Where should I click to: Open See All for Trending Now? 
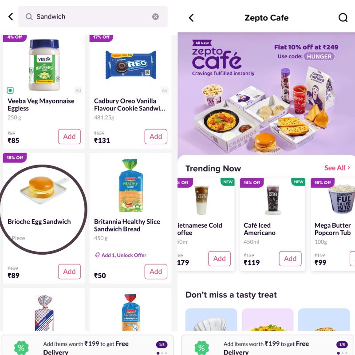337,168
